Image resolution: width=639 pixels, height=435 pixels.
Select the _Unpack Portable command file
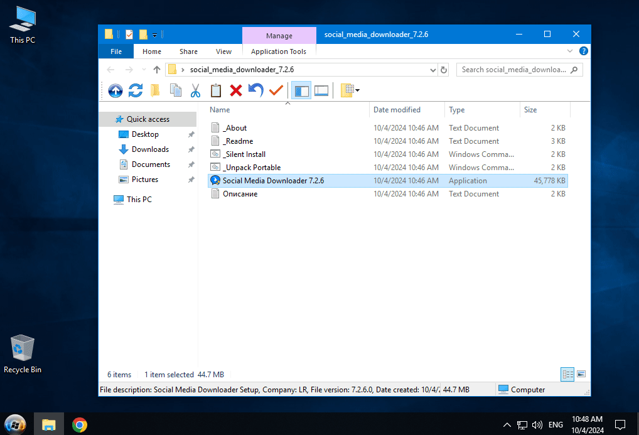tap(388, 168)
